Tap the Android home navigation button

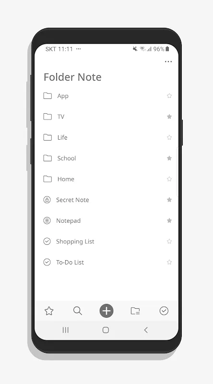[106, 330]
